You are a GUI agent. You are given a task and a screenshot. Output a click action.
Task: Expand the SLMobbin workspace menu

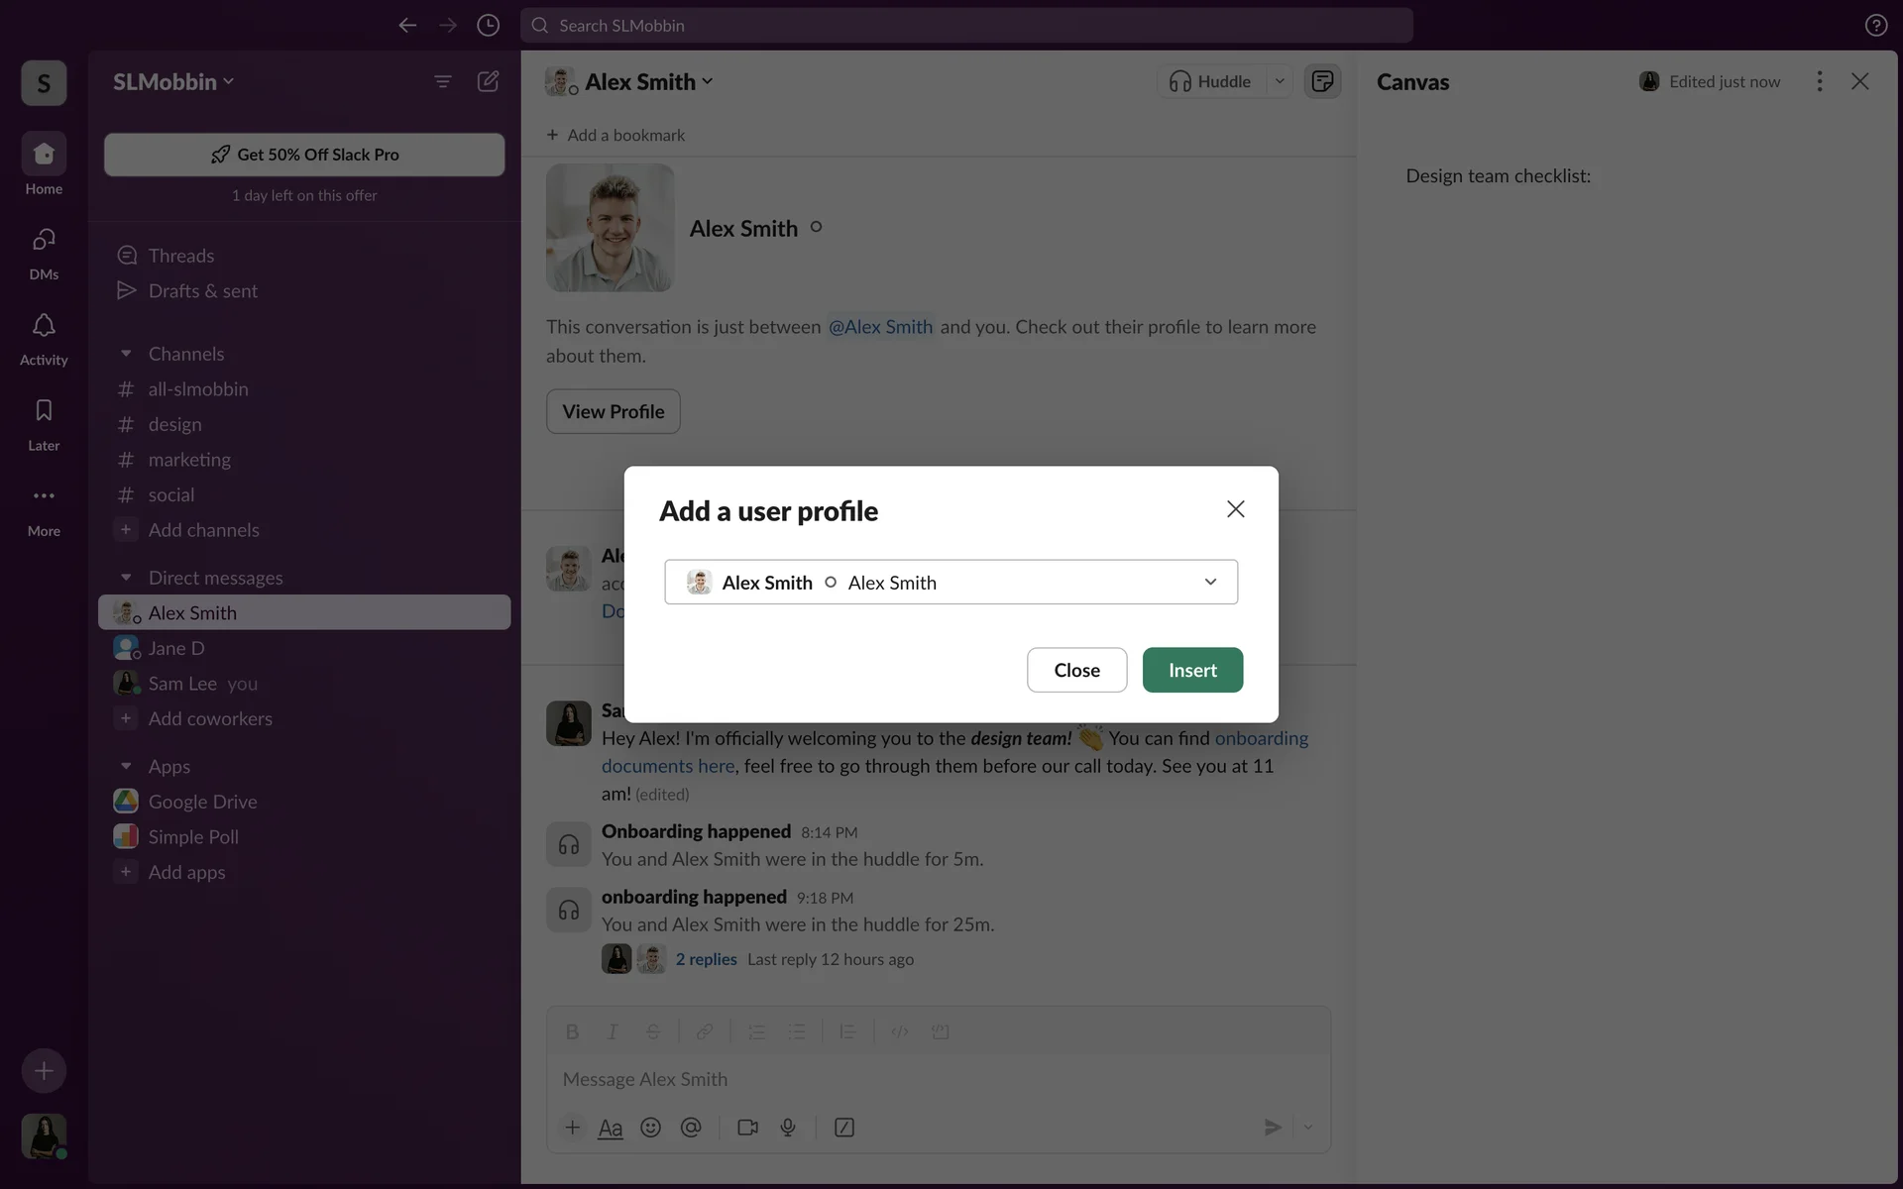point(173,81)
